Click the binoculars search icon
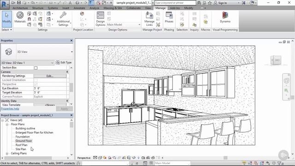 (199, 3)
